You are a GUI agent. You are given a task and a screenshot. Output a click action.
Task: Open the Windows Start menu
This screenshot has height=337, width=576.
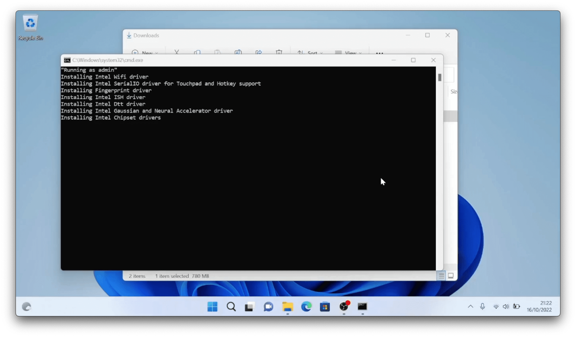click(212, 306)
